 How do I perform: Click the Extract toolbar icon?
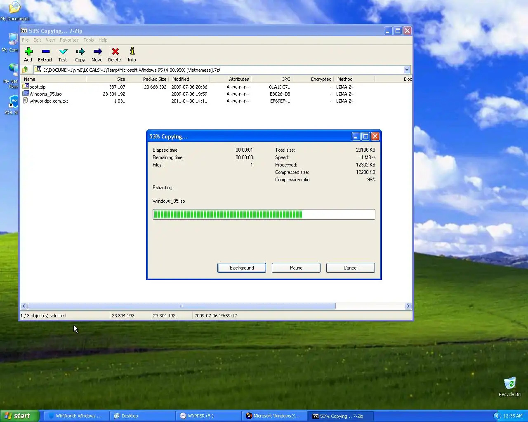click(45, 52)
